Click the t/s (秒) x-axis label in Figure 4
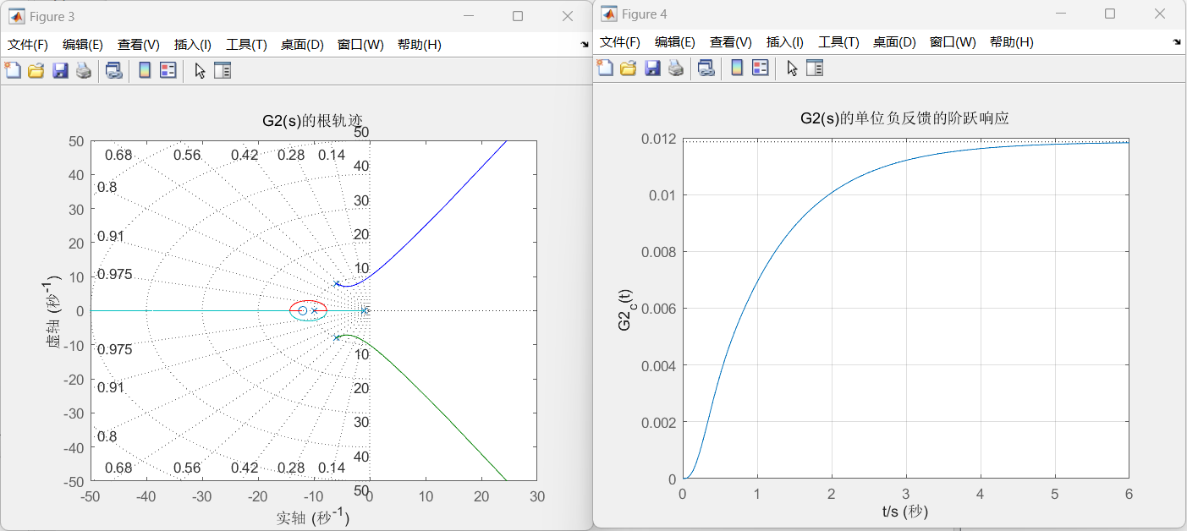This screenshot has height=531, width=1187. point(905,511)
